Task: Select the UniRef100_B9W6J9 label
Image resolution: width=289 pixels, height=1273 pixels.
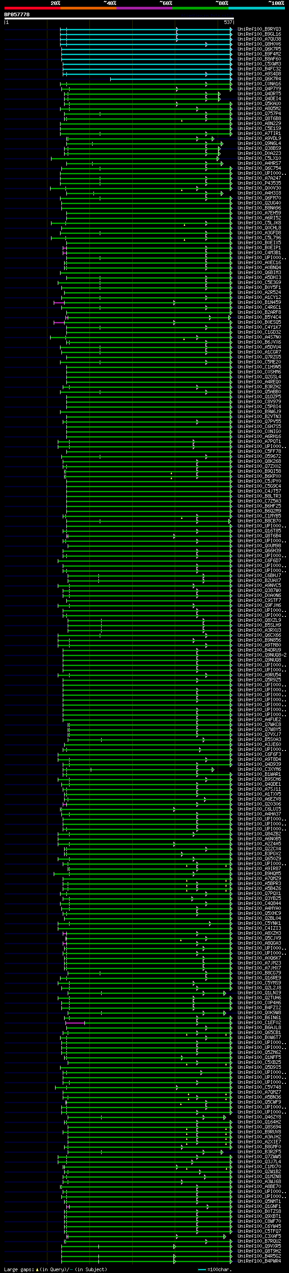Action: (x=259, y=412)
